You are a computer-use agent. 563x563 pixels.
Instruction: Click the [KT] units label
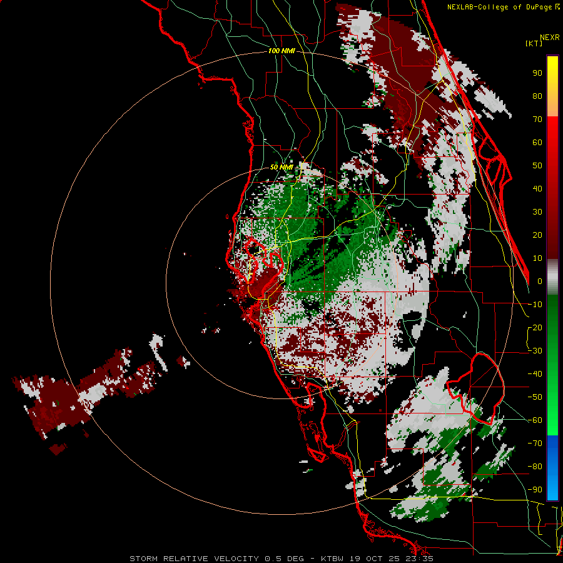(534, 43)
